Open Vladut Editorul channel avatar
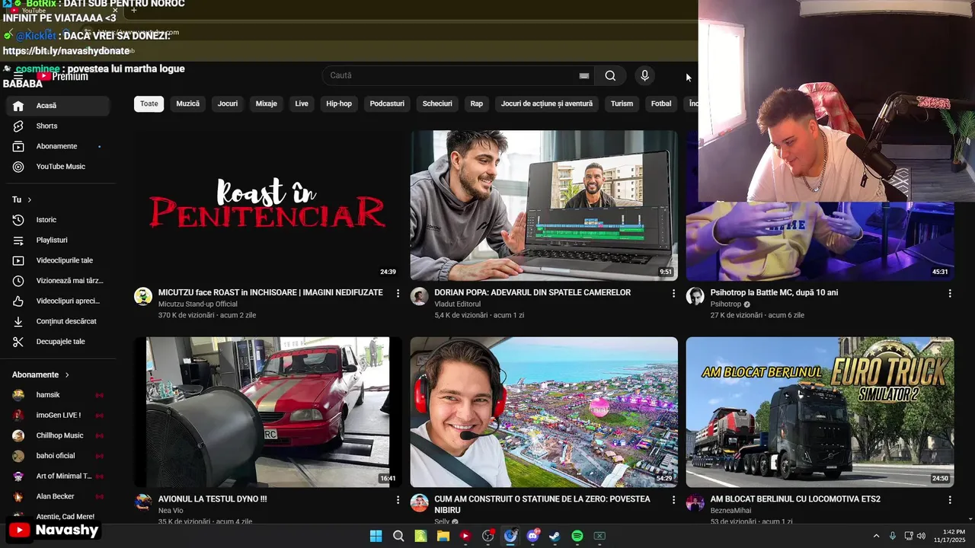 coord(420,297)
